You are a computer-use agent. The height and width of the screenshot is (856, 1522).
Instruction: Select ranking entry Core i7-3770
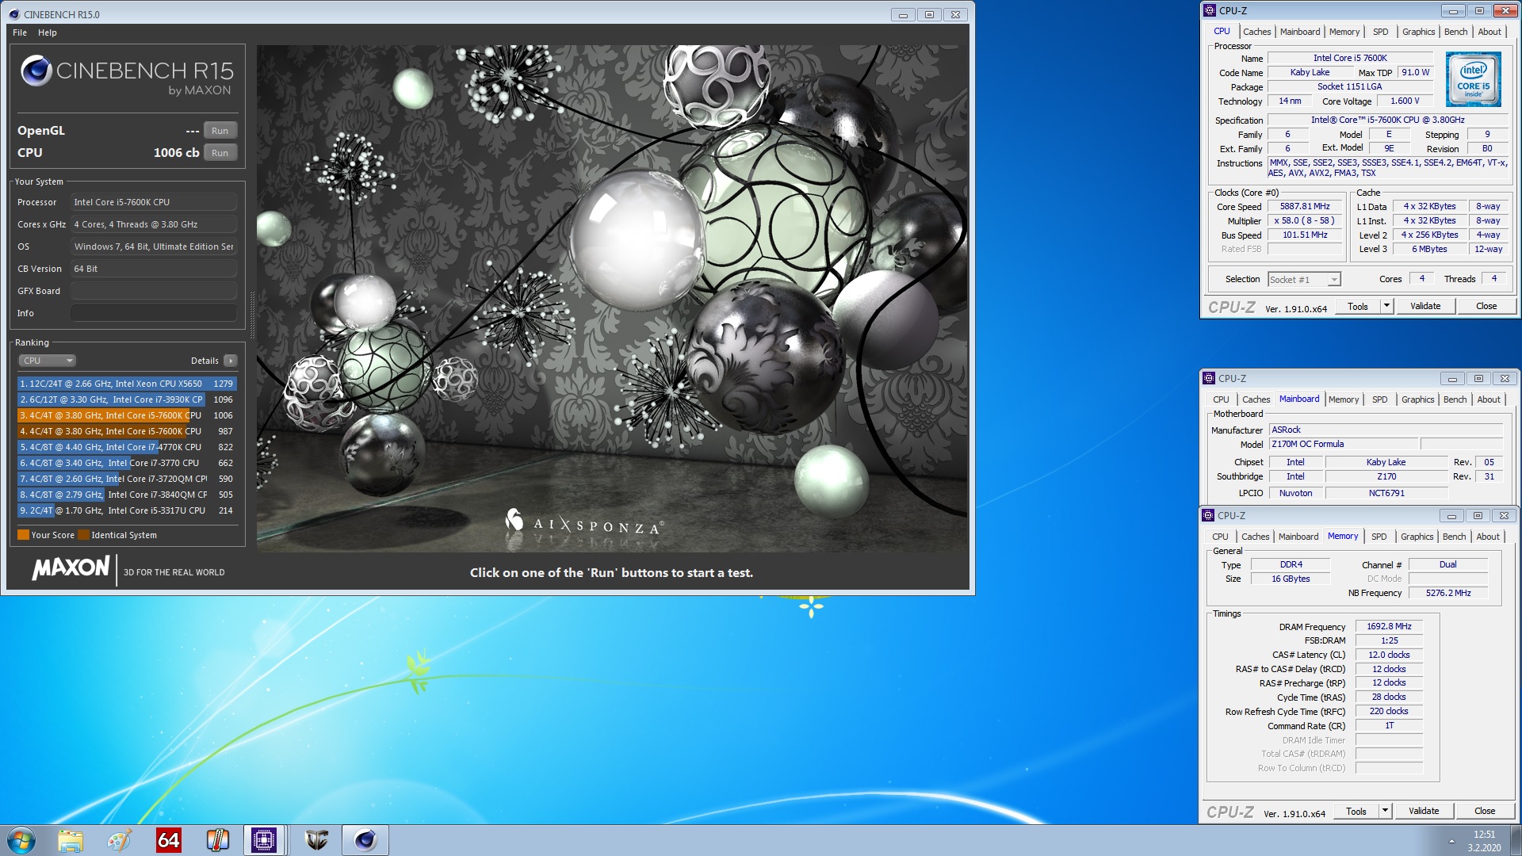pyautogui.click(x=127, y=463)
